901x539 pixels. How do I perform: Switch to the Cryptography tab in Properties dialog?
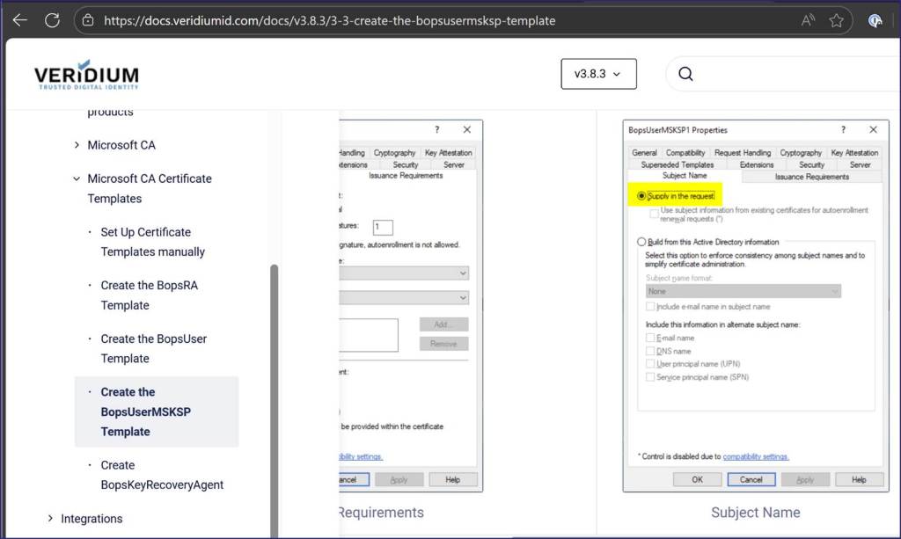(800, 152)
